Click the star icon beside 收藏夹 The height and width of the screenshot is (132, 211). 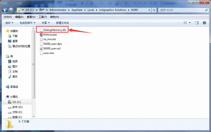(8, 31)
